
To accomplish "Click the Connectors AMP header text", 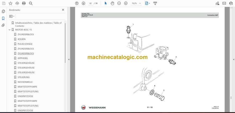I will click(x=213, y=15).
